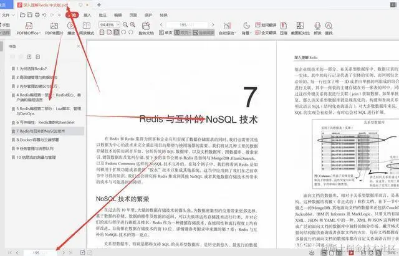Click the actual-size page icon below zoom box
Image resolution: width=399 pixels, height=256 pixels.
tap(102, 32)
